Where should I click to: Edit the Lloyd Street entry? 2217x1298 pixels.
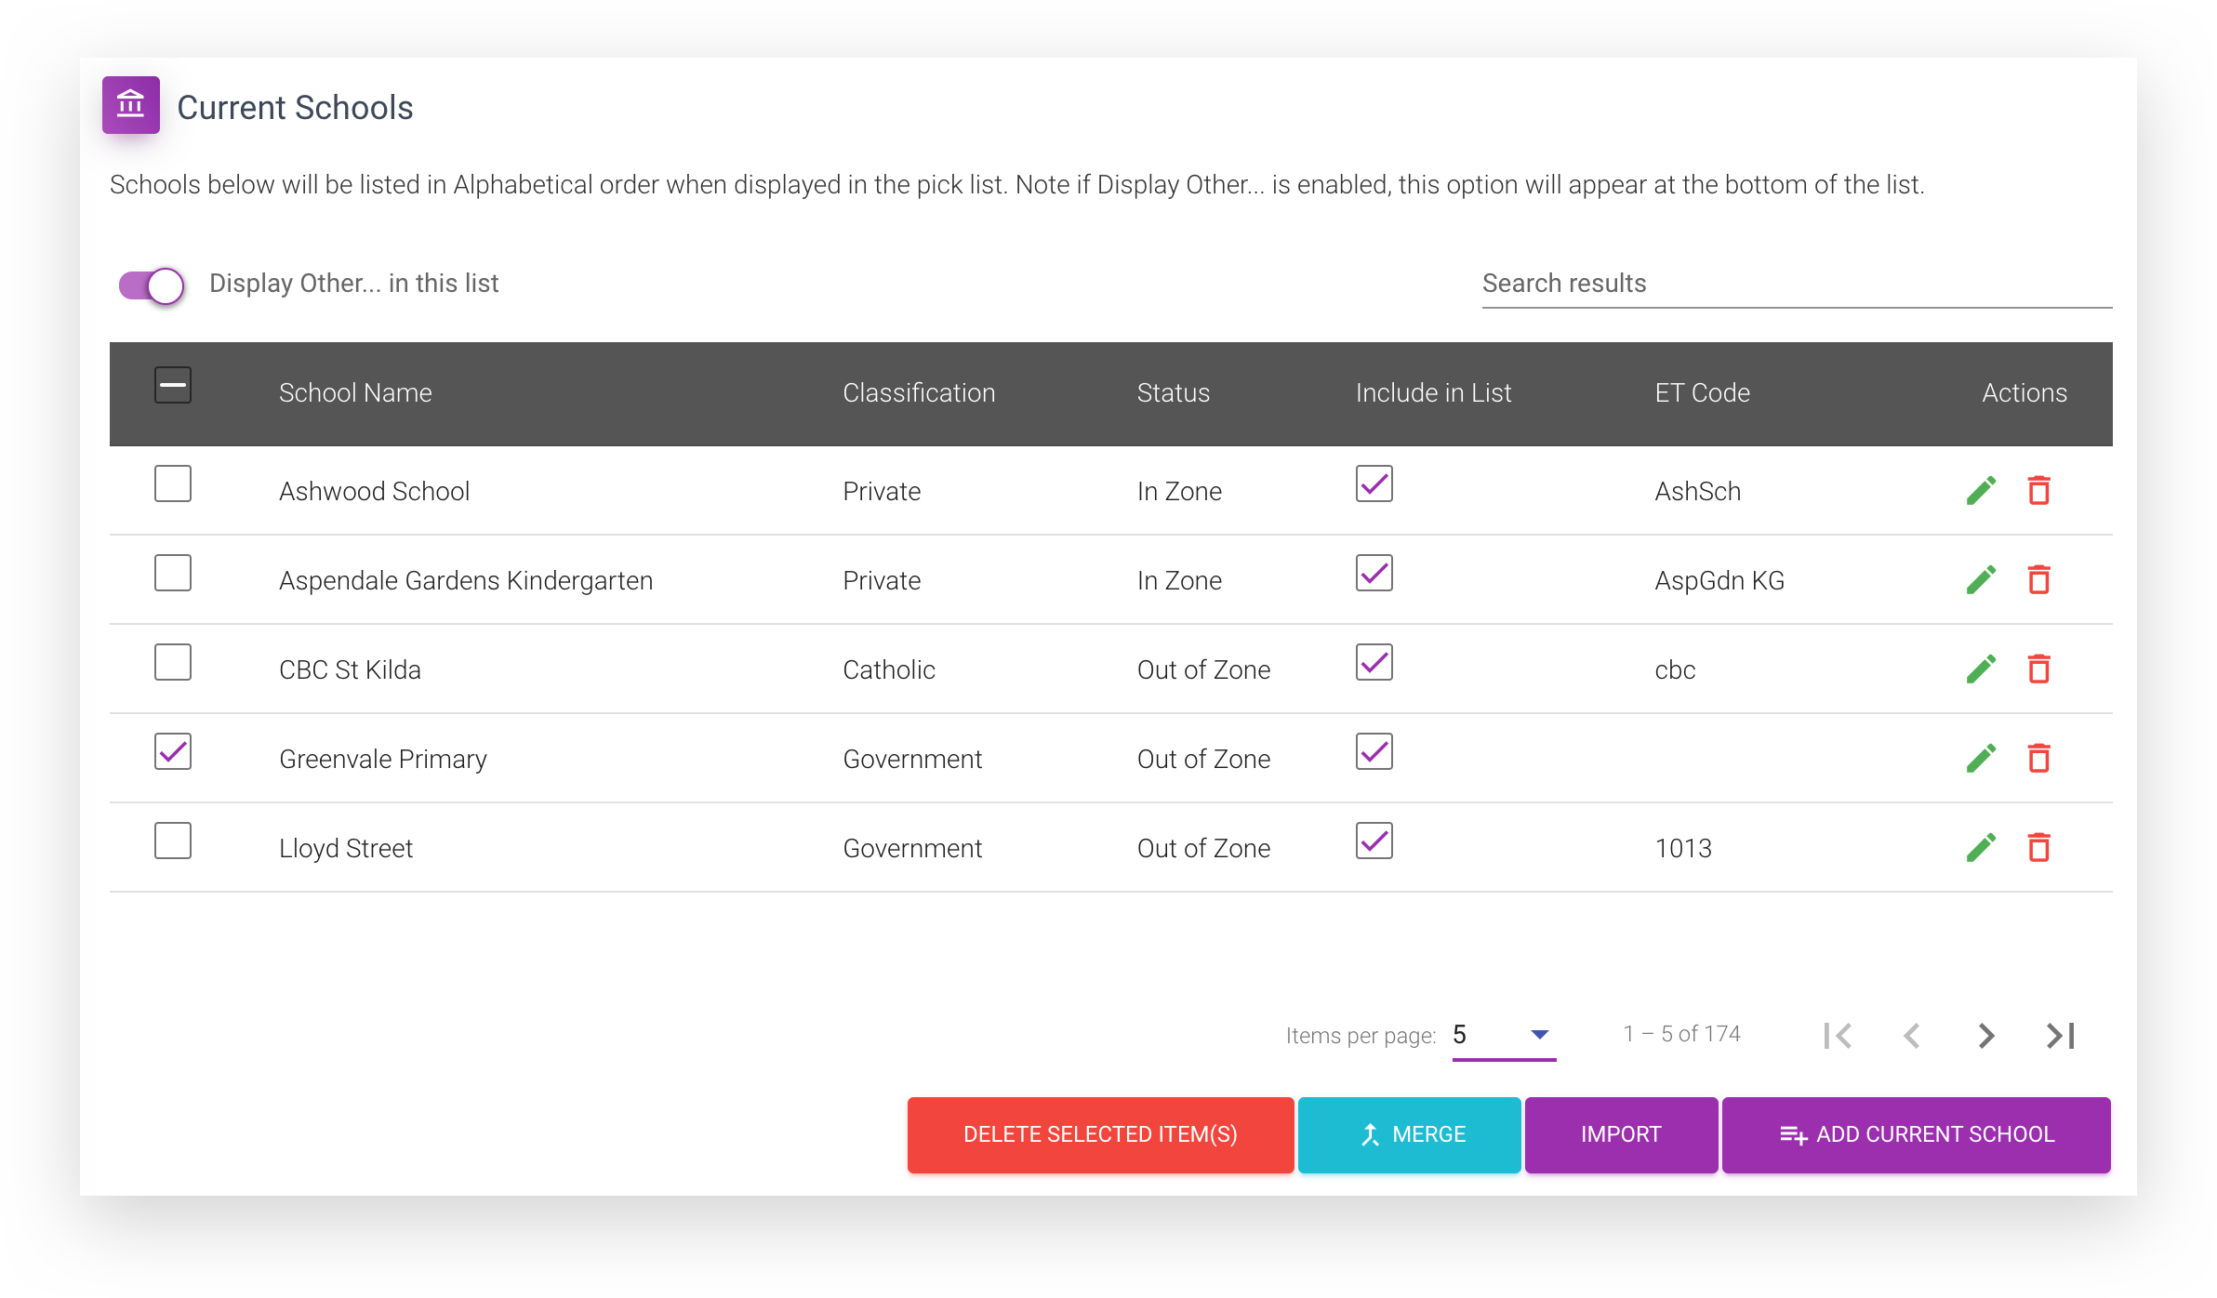click(1981, 847)
